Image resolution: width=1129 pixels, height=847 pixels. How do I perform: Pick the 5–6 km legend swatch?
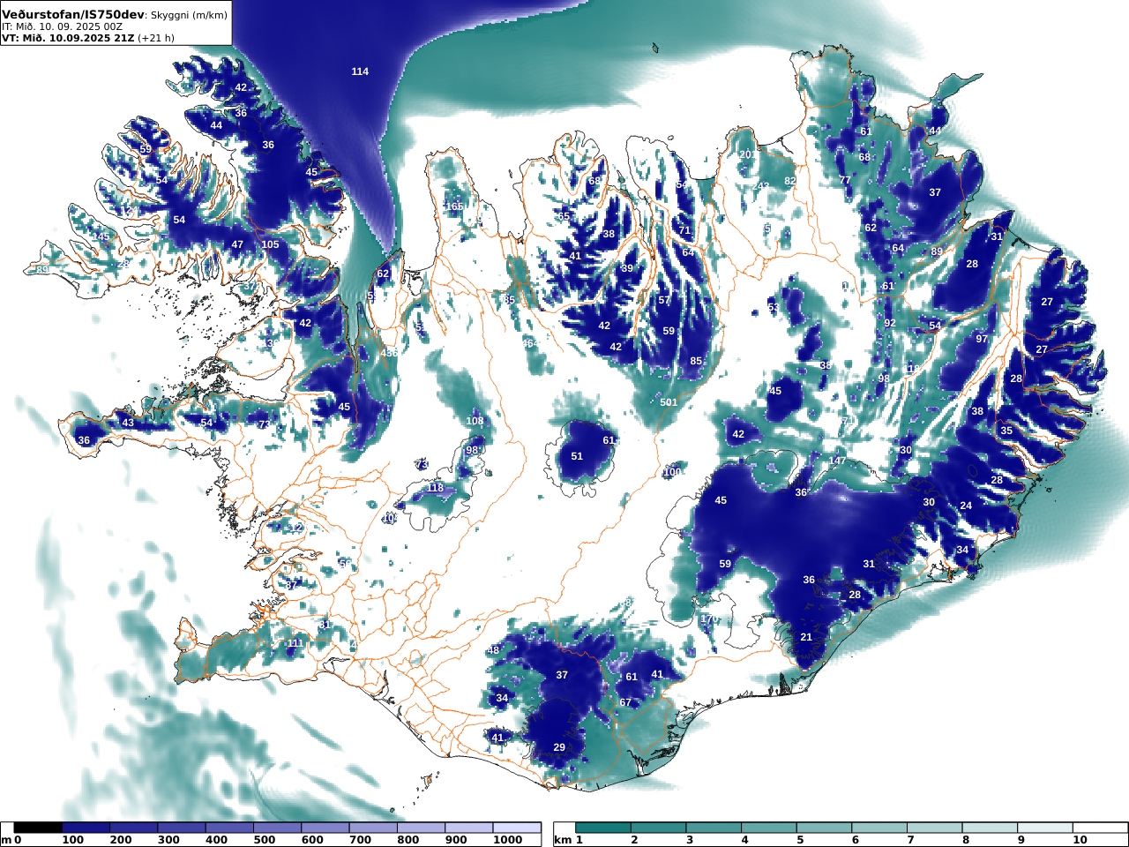(825, 828)
